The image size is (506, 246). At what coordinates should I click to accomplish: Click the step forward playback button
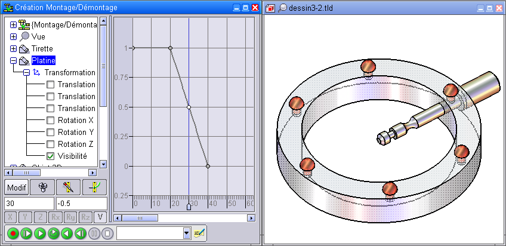point(26,233)
